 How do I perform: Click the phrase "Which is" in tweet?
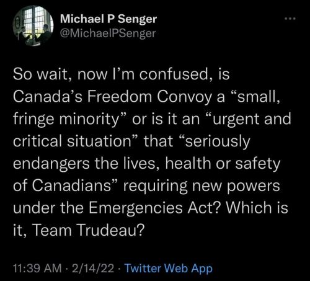pyautogui.click(x=257, y=207)
